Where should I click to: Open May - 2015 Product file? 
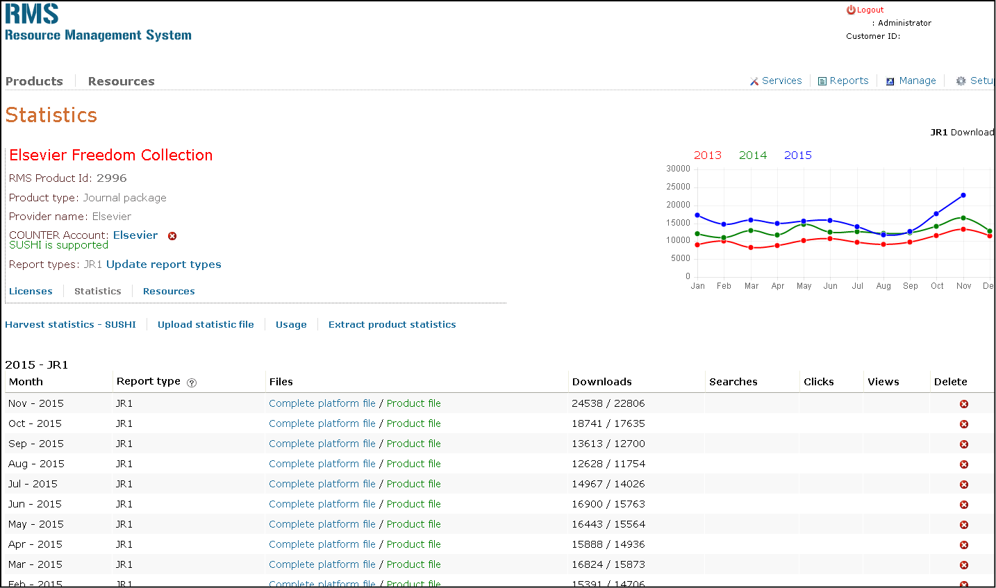click(414, 524)
